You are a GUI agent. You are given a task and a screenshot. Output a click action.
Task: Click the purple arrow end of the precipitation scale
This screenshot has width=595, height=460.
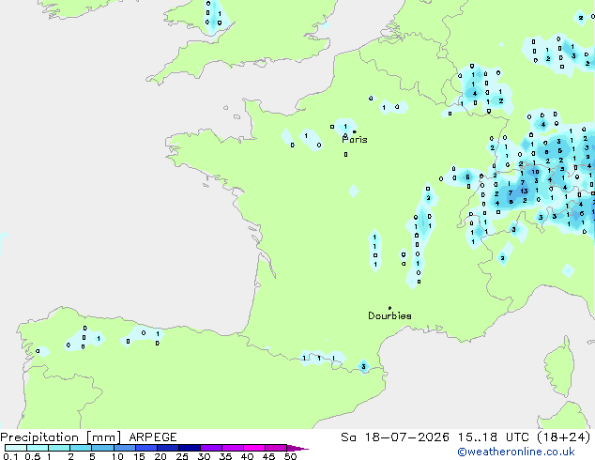(297, 448)
